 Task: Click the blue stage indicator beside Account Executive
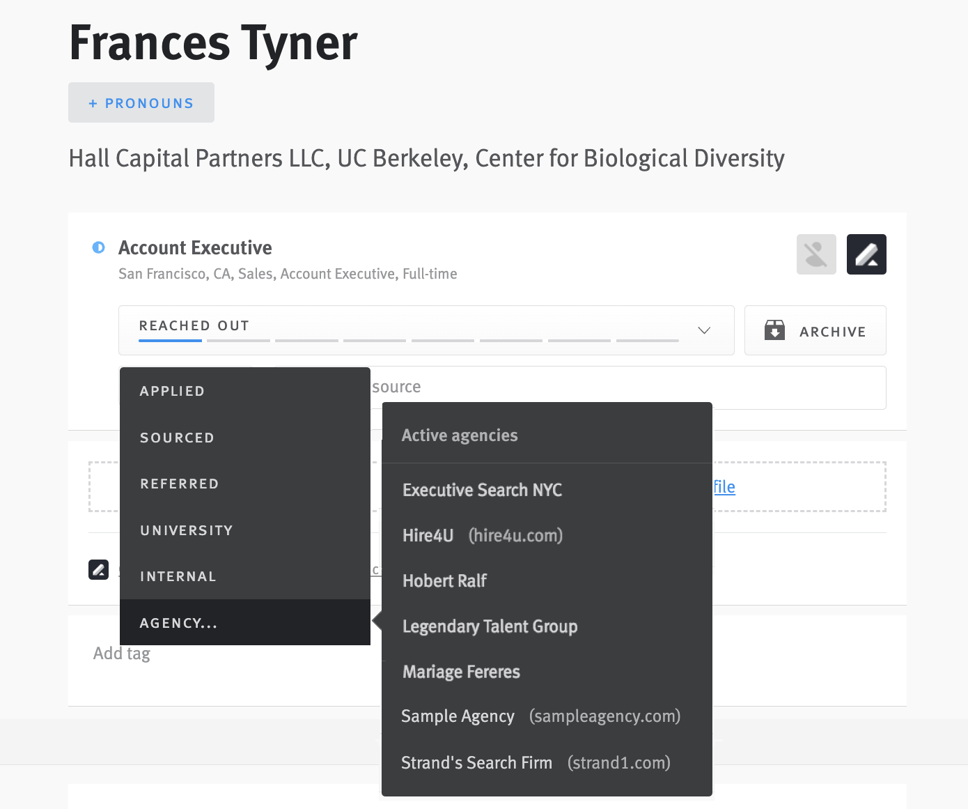click(x=97, y=247)
